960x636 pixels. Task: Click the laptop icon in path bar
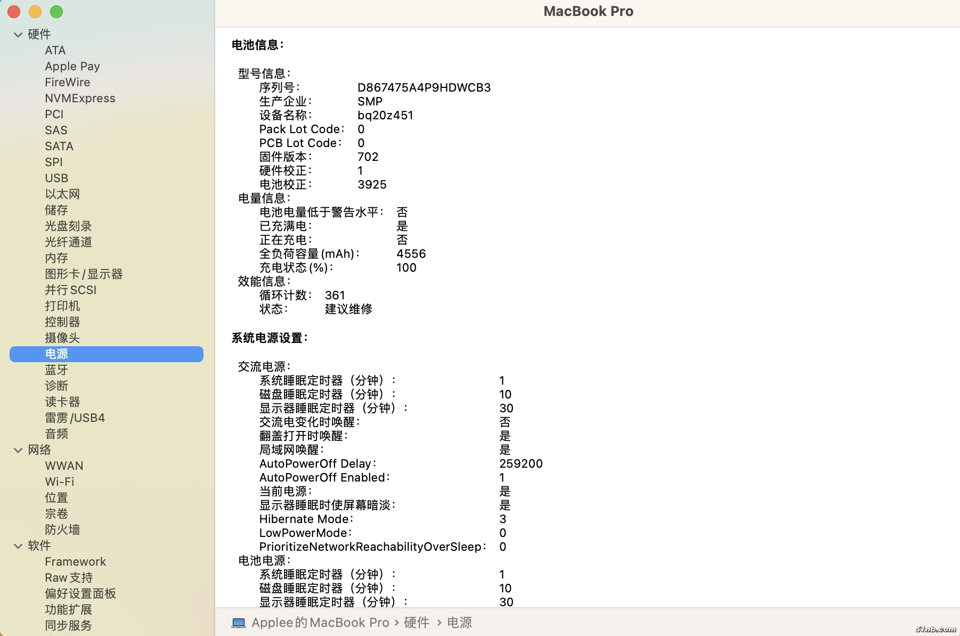pos(239,623)
